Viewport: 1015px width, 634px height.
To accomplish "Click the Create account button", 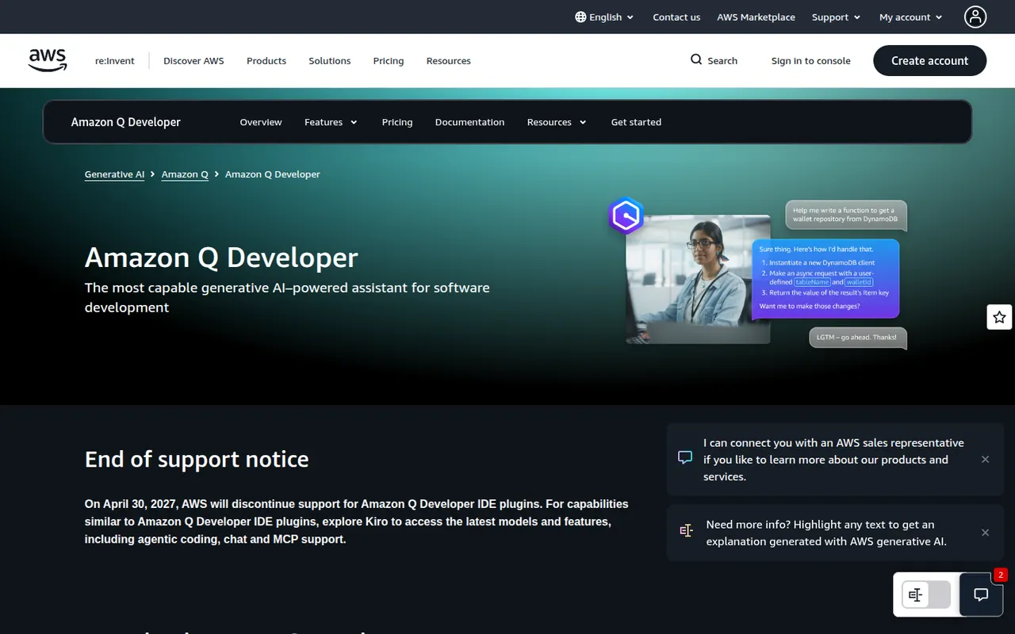I will (929, 60).
